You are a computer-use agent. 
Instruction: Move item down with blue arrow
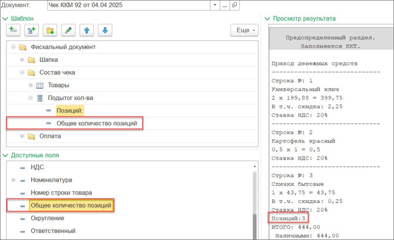click(105, 30)
